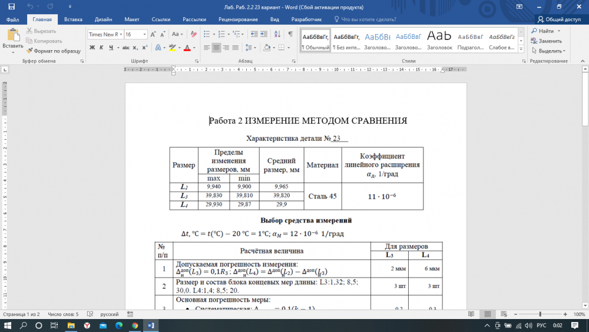Switch to the Вставка tab
The height and width of the screenshot is (332, 589).
73,19
